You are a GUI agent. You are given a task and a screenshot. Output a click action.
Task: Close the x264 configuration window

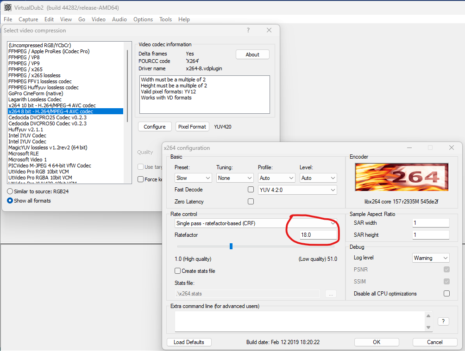pyautogui.click(x=452, y=148)
